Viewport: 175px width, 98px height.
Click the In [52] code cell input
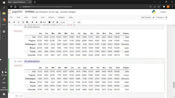[x=94, y=62]
